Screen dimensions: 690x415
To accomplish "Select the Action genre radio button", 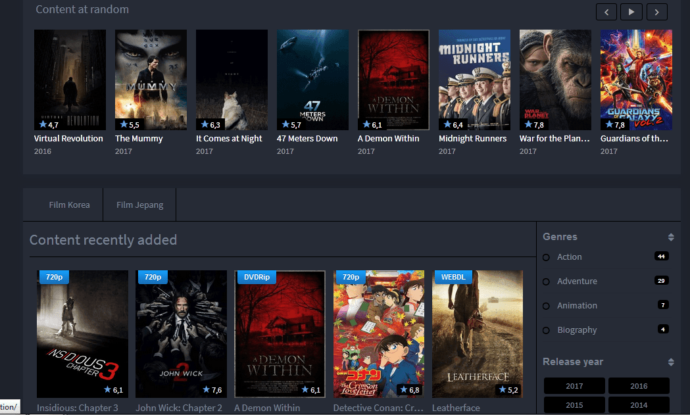I will tap(546, 257).
